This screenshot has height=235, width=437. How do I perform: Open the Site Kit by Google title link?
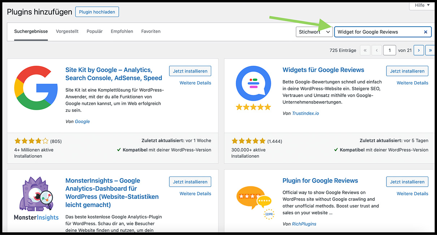tap(114, 74)
